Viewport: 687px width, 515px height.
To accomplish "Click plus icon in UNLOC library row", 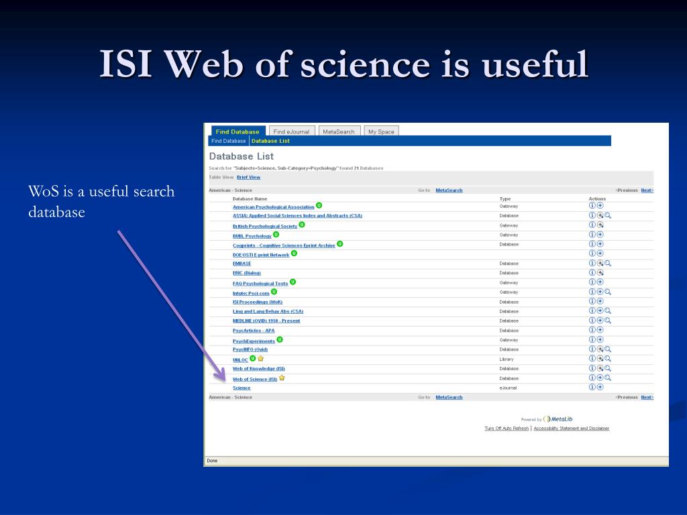I will click(600, 359).
